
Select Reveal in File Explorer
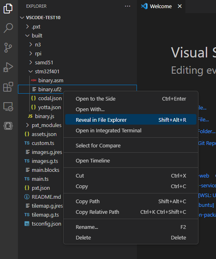[131, 120]
